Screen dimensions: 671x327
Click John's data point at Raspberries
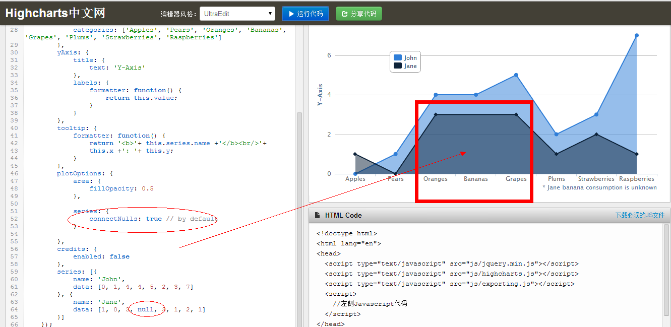(637, 35)
